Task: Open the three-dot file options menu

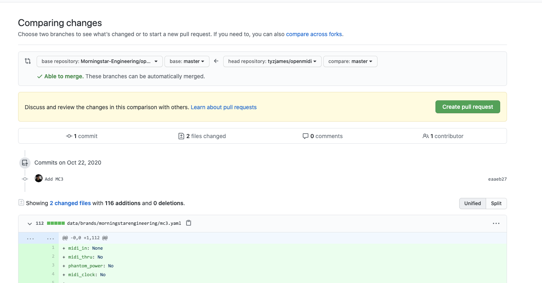Action: (x=496, y=224)
